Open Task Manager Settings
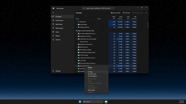This screenshot has height=104, width=186. [x=63, y=71]
